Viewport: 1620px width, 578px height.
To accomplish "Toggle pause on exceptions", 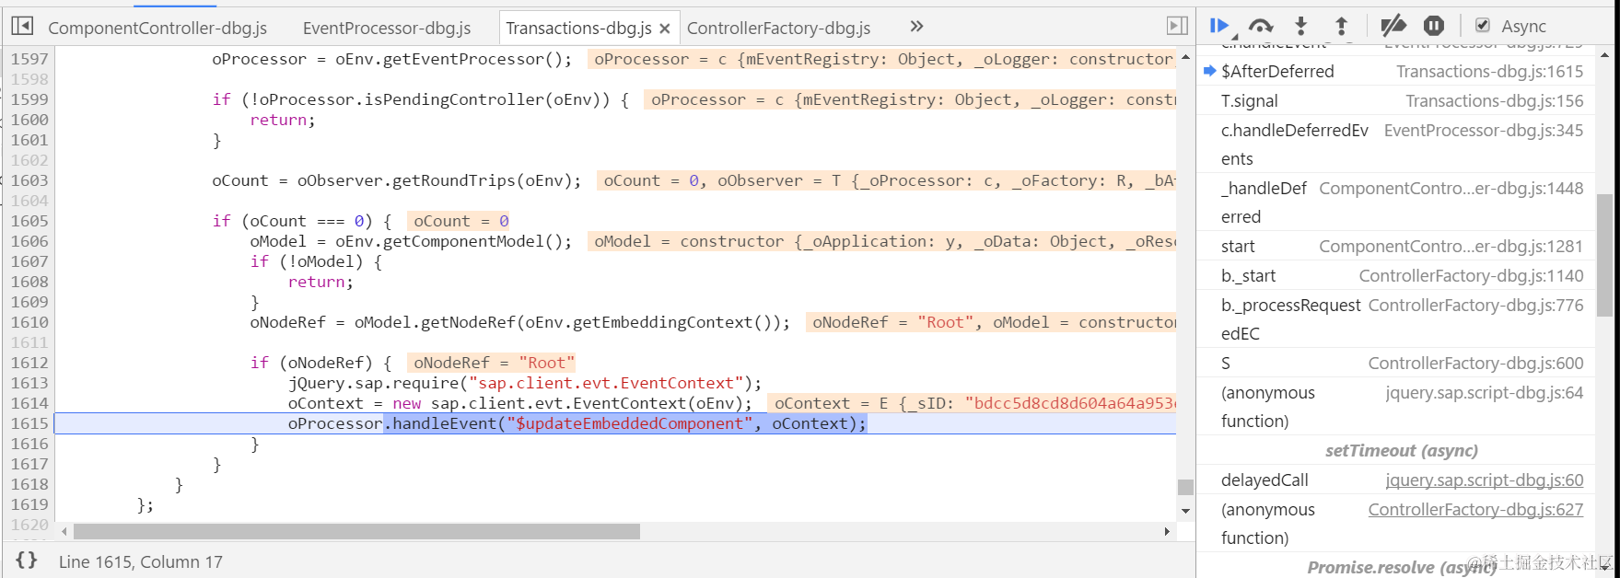I will coord(1434,26).
